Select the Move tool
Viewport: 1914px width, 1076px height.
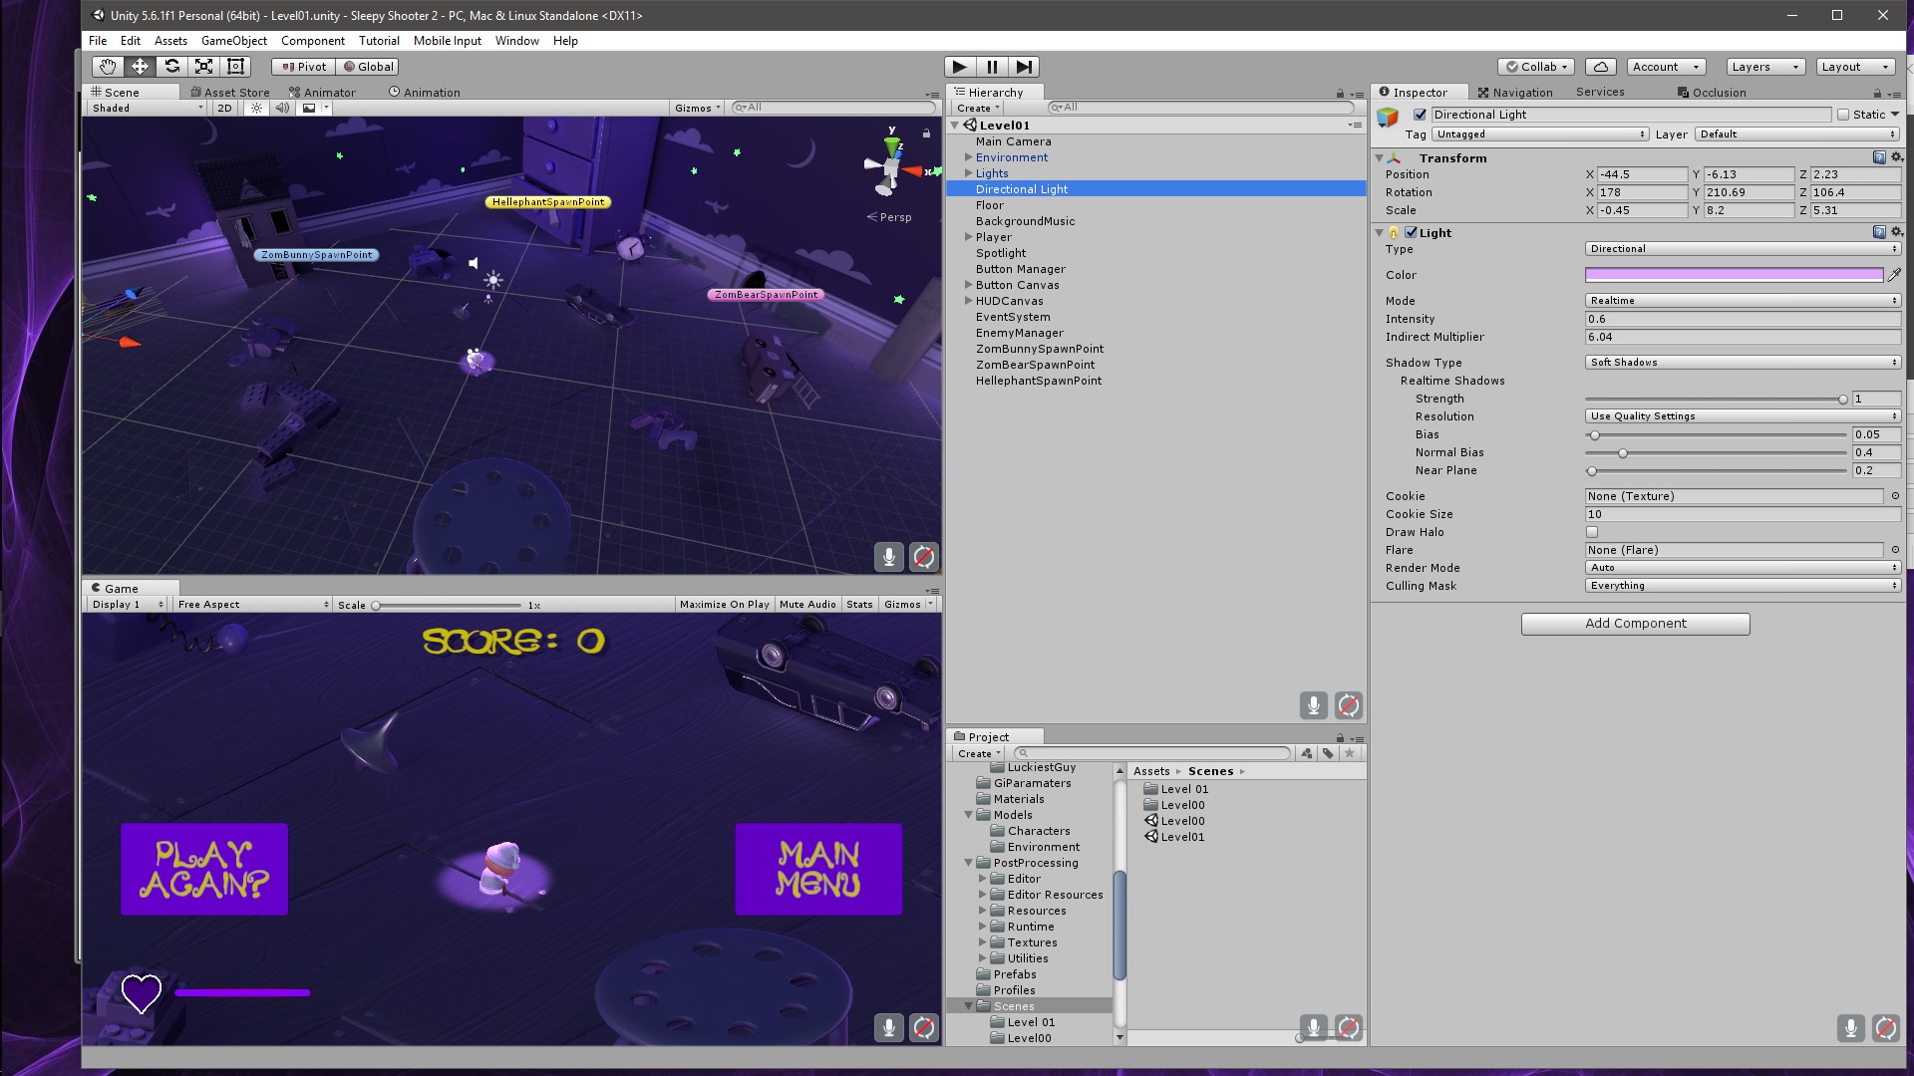(x=140, y=67)
